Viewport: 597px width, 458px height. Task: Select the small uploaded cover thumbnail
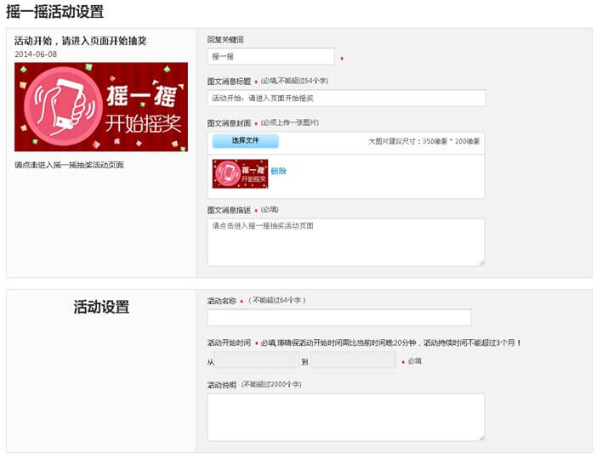click(241, 174)
